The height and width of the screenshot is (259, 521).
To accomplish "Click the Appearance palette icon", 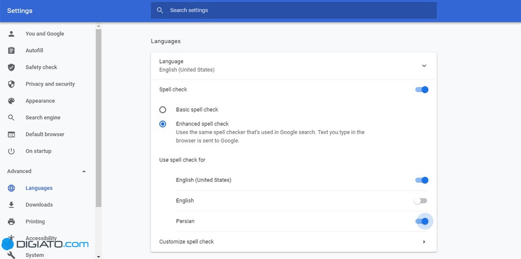I will click(x=12, y=101).
